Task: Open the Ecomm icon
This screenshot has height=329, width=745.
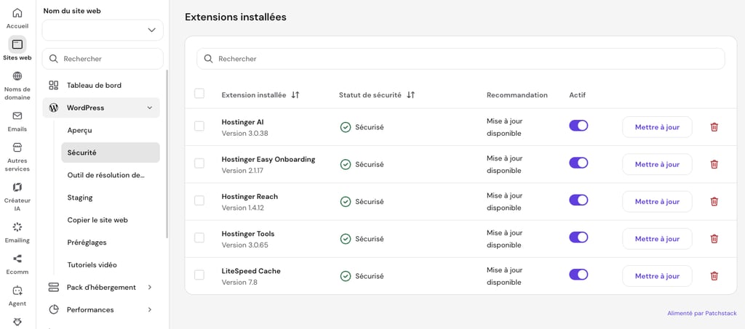Action: [17, 259]
